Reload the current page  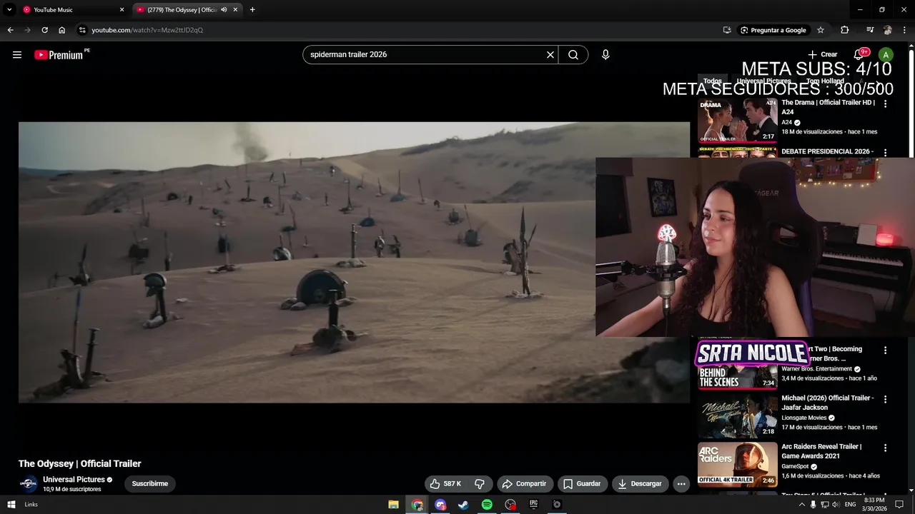point(44,30)
